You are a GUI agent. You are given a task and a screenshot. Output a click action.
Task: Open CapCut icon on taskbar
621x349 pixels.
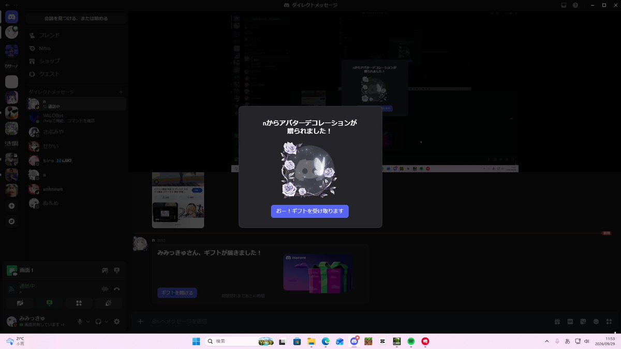pos(382,341)
